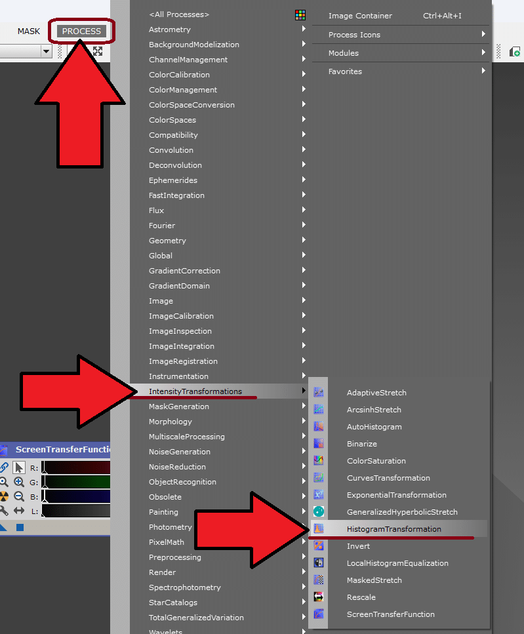Click the ScreenTransferFunction window title bar
Screen dimensions: 524x634
pos(55,450)
